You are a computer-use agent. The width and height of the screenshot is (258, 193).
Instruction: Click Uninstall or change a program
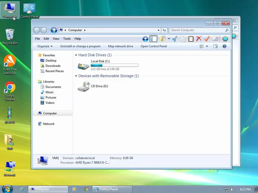click(x=80, y=46)
